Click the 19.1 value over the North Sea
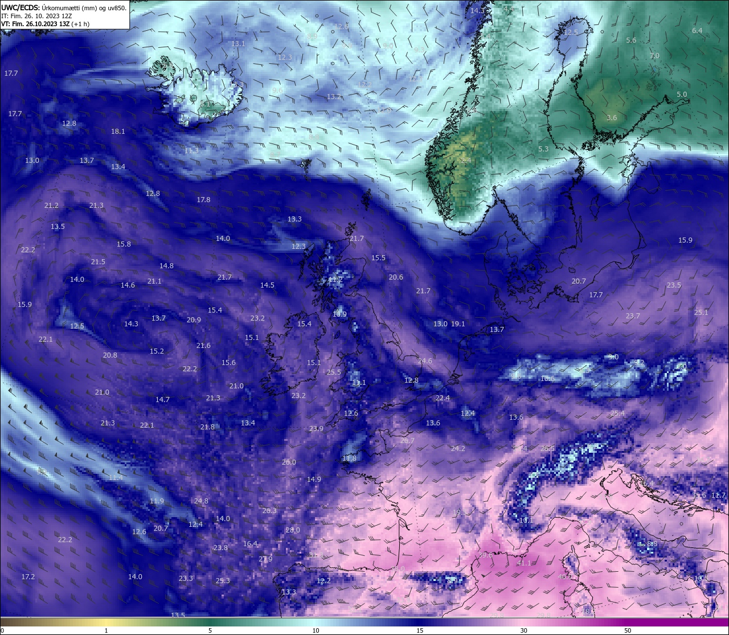This screenshot has width=729, height=635. [458, 324]
